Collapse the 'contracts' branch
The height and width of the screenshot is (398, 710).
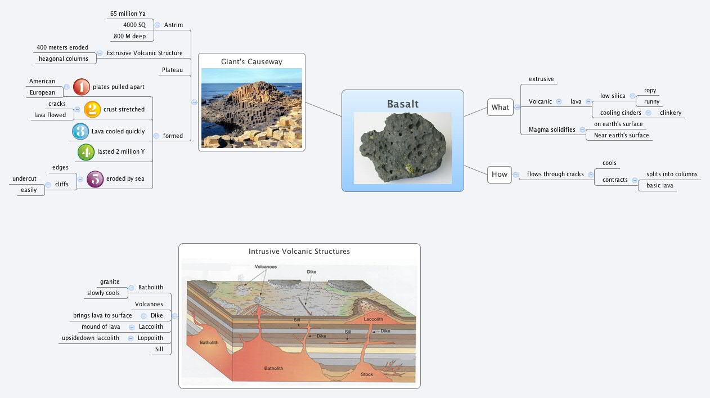(x=635, y=180)
